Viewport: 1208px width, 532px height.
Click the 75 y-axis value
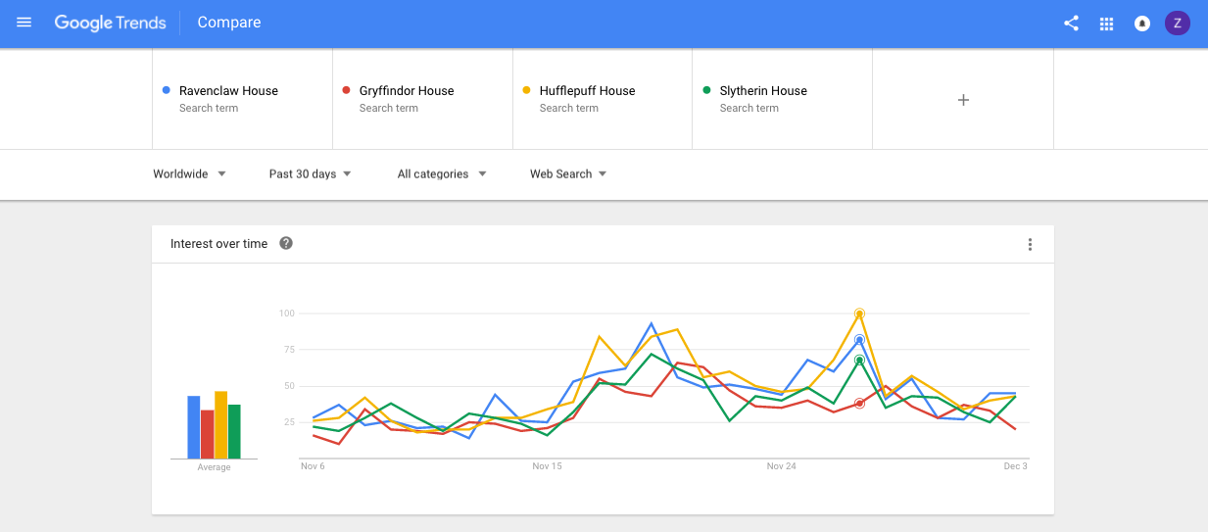tap(288, 350)
